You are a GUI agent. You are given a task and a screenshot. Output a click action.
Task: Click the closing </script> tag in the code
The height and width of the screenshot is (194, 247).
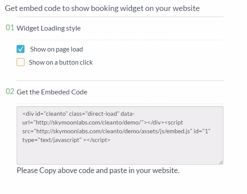(97, 140)
